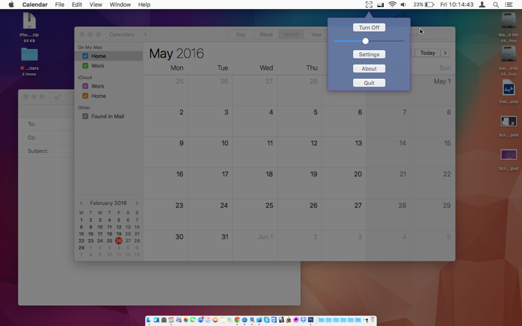
Task: Launch App Store from the Dock
Action: tap(201, 319)
